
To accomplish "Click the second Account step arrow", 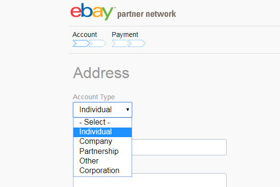I will pos(97,44).
